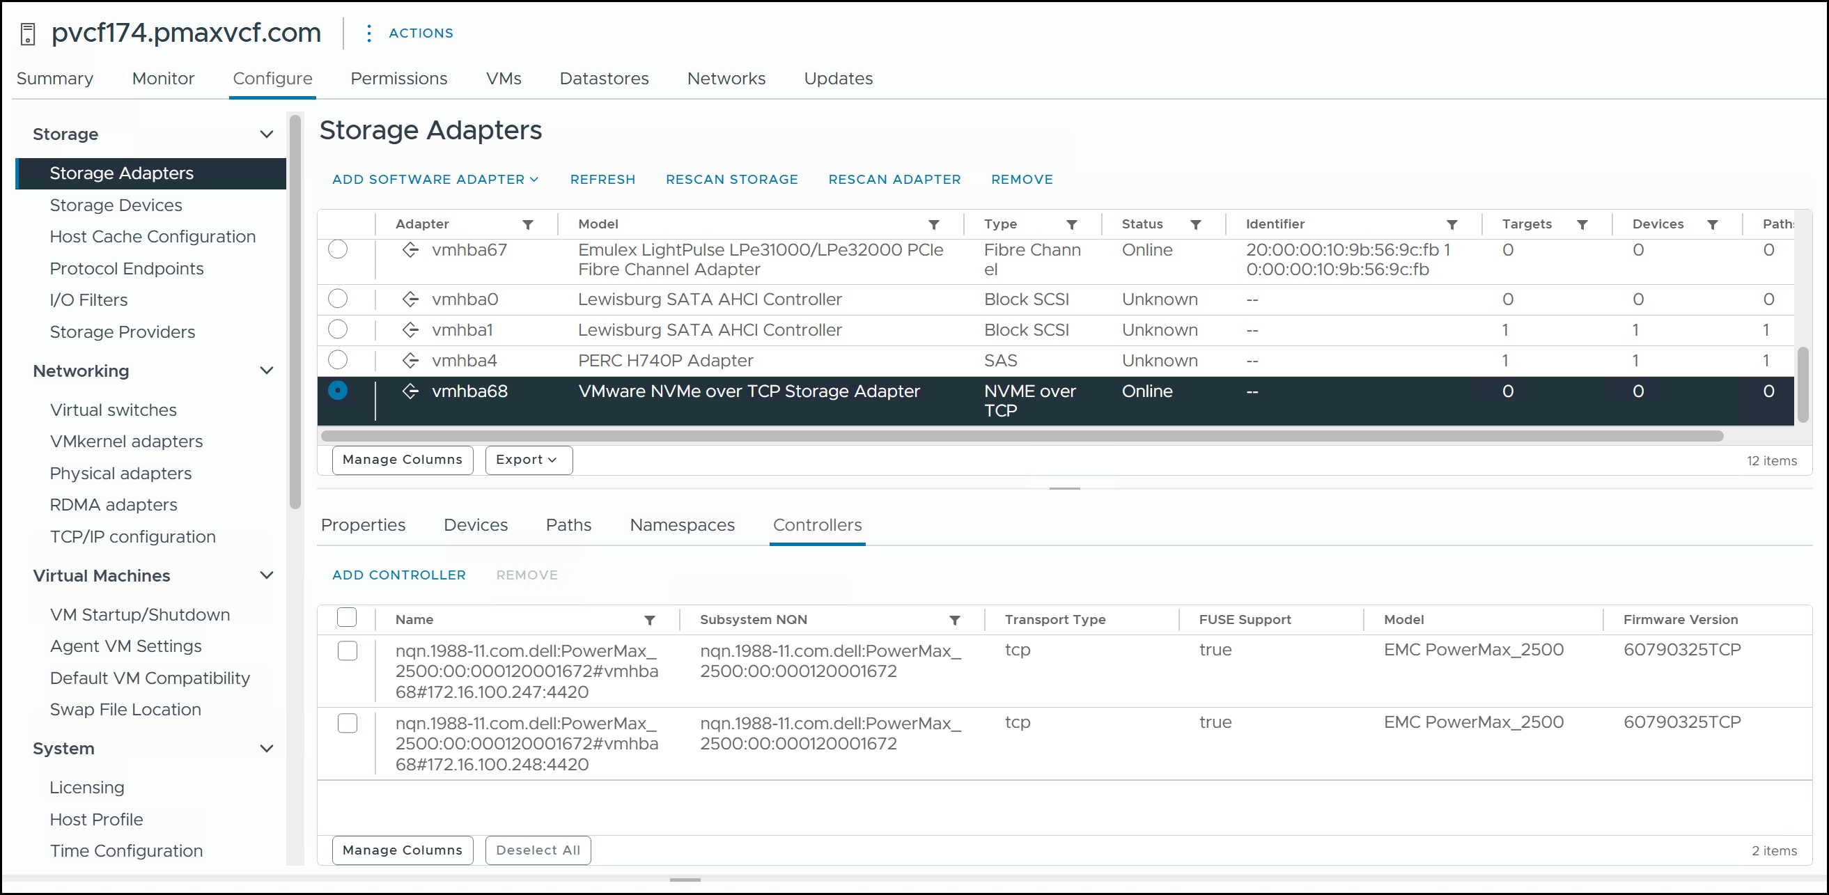The width and height of the screenshot is (1829, 895).
Task: Check the controller ending 172.16.100.248:4420
Action: 347,722
